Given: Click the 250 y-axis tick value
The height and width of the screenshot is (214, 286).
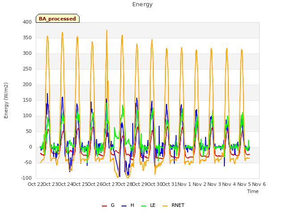Looking at the screenshot, I should tap(27, 69).
